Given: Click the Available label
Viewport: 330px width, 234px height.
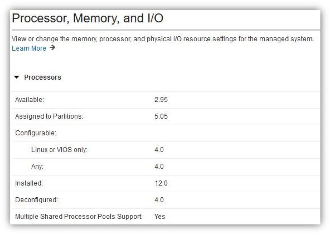Looking at the screenshot, I should pos(30,100).
